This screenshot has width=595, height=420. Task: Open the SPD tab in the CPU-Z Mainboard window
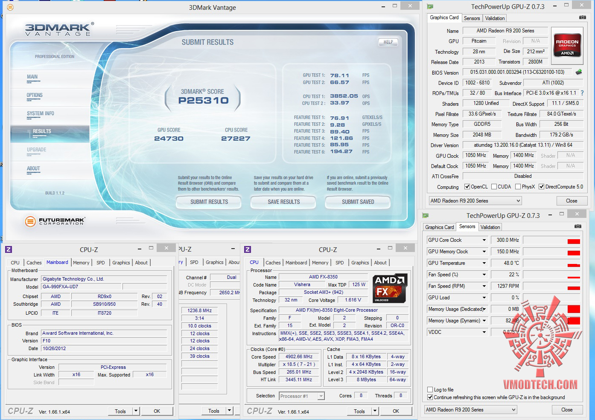tap(101, 263)
